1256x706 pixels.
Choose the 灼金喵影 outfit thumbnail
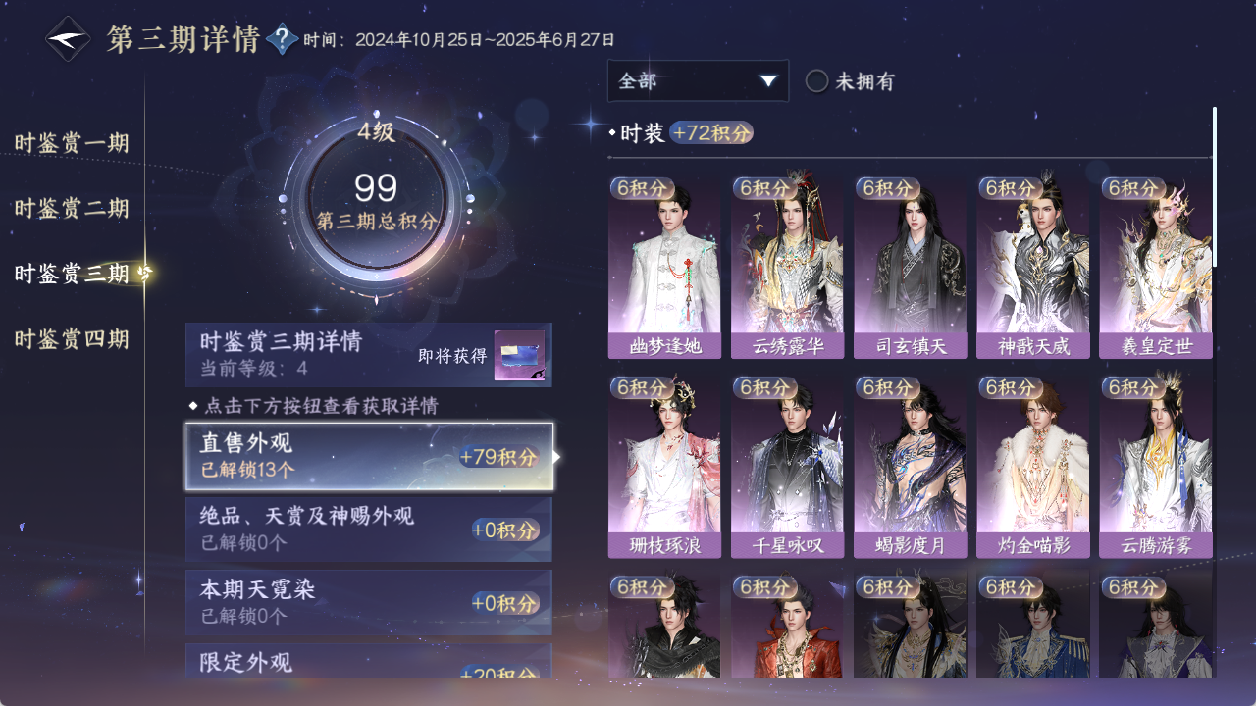click(x=1032, y=467)
